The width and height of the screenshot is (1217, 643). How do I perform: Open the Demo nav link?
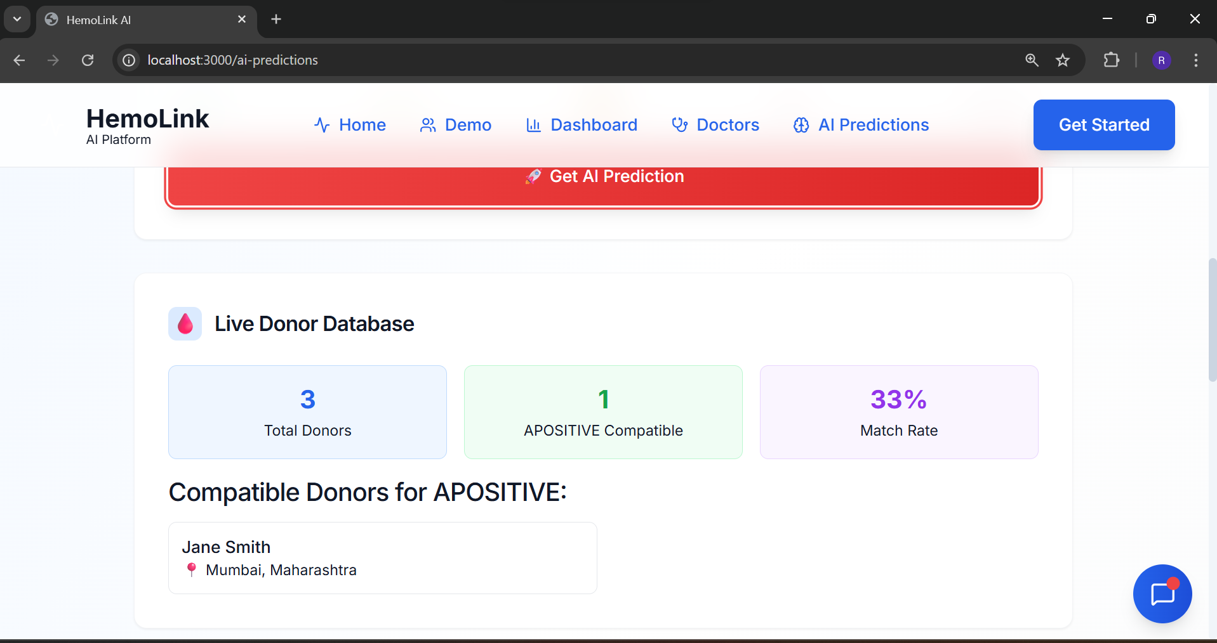(x=455, y=125)
